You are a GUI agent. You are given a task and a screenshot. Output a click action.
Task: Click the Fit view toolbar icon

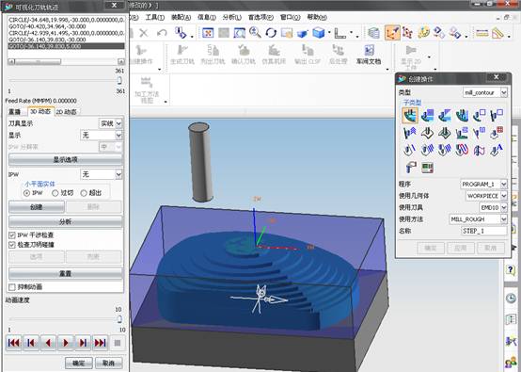pyautogui.click(x=208, y=33)
